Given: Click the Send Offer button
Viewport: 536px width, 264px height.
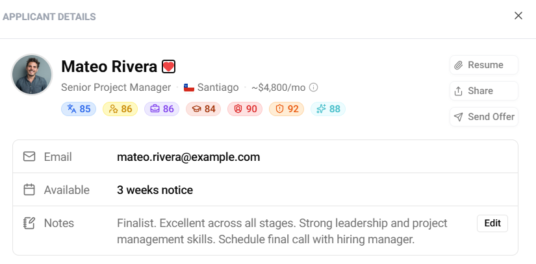Looking at the screenshot, I should [484, 117].
